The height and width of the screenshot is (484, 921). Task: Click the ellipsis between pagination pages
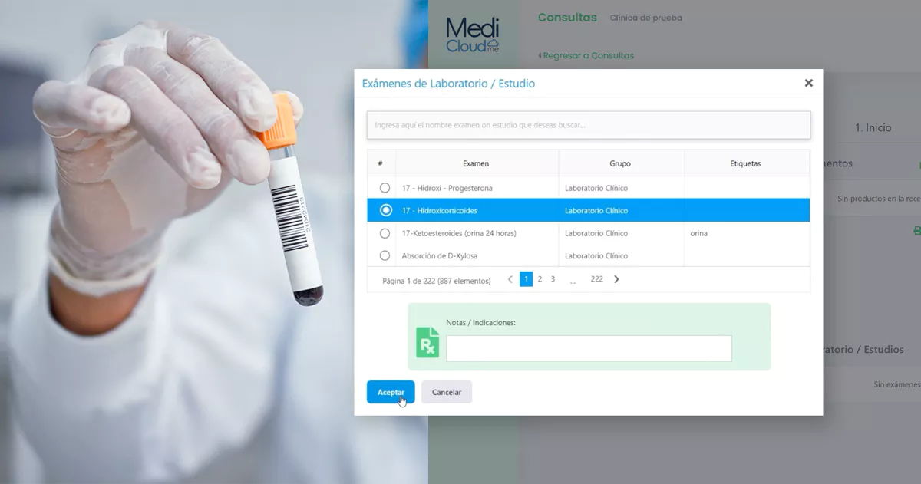coord(573,280)
